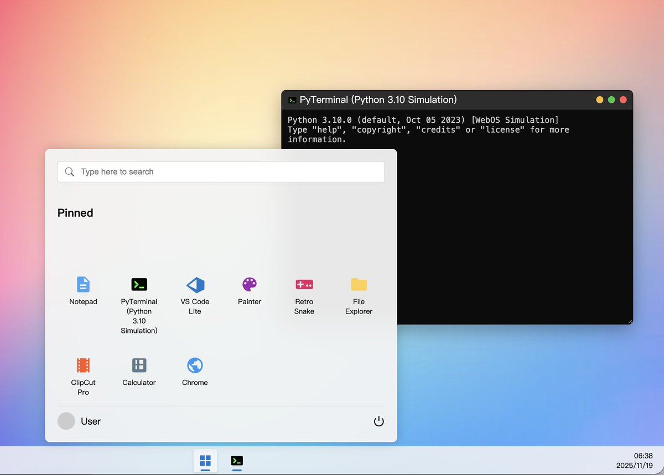Open the User account entry
The height and width of the screenshot is (475, 664).
coord(90,421)
